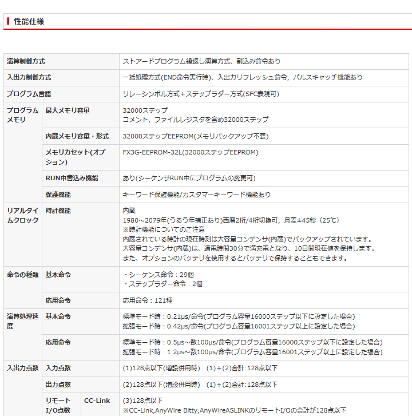Viewport: 412px width, 416px height.
Task: Click the また、オプションのバッテリ line
Action: click(x=236, y=258)
